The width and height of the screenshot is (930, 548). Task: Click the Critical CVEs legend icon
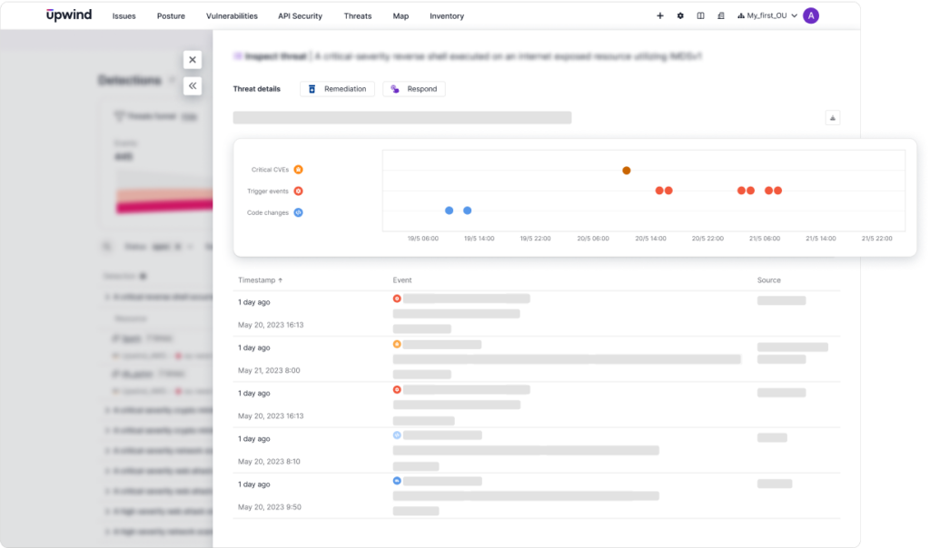(301, 169)
